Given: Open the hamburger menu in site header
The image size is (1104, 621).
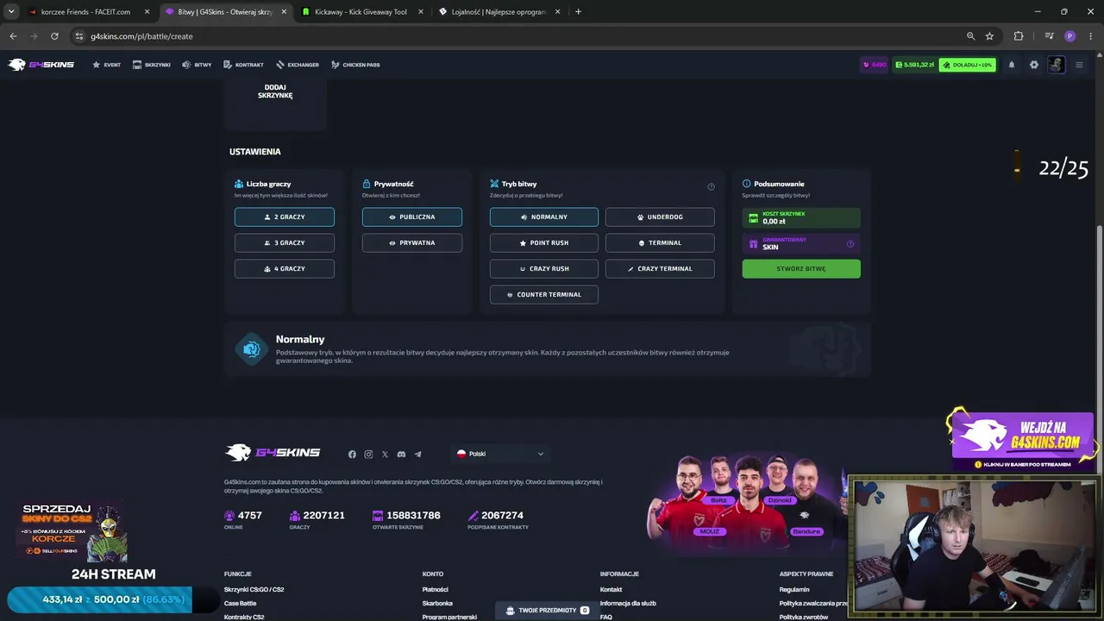Looking at the screenshot, I should 1078,65.
